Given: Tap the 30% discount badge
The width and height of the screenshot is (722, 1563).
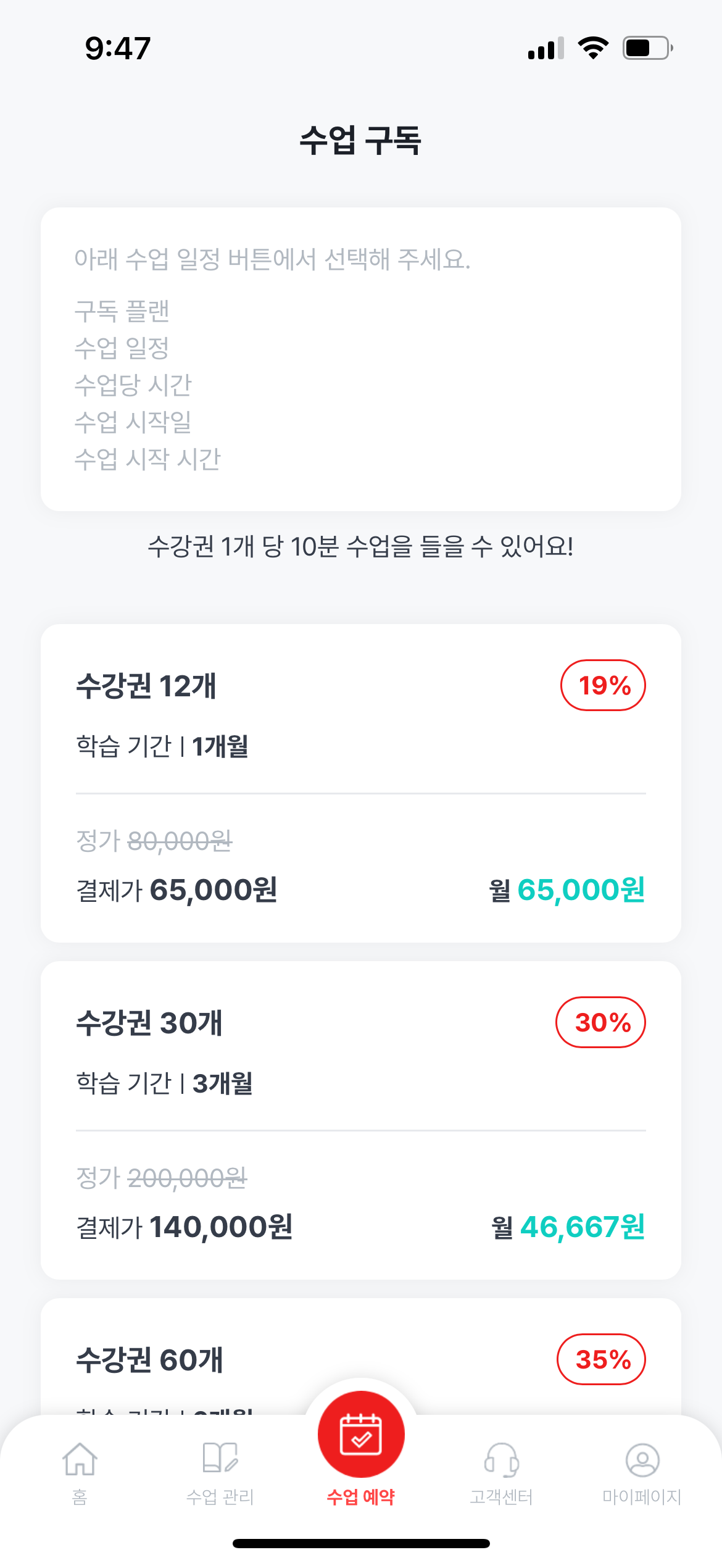Looking at the screenshot, I should [601, 1022].
